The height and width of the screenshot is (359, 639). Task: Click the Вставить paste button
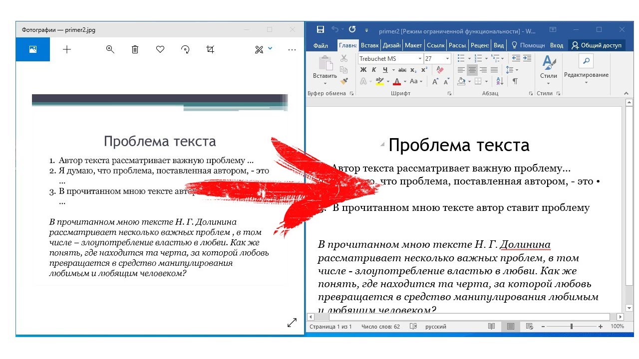pos(324,70)
